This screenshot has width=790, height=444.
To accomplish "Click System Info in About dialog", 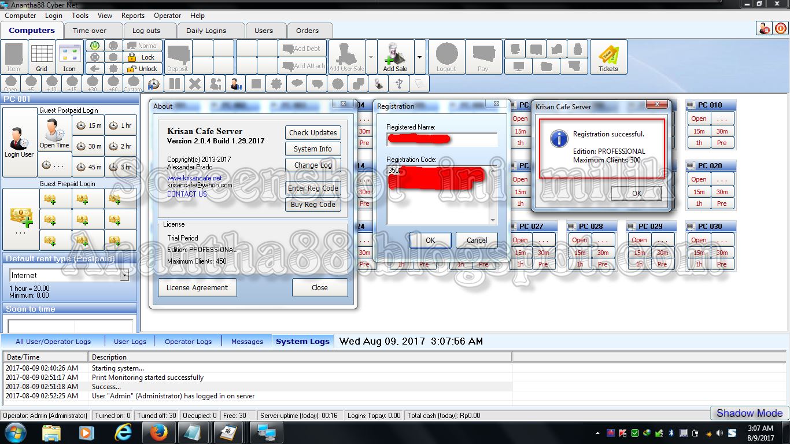I will (x=313, y=149).
